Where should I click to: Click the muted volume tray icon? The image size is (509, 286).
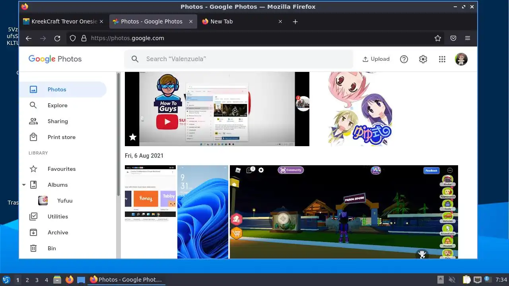pyautogui.click(x=452, y=280)
